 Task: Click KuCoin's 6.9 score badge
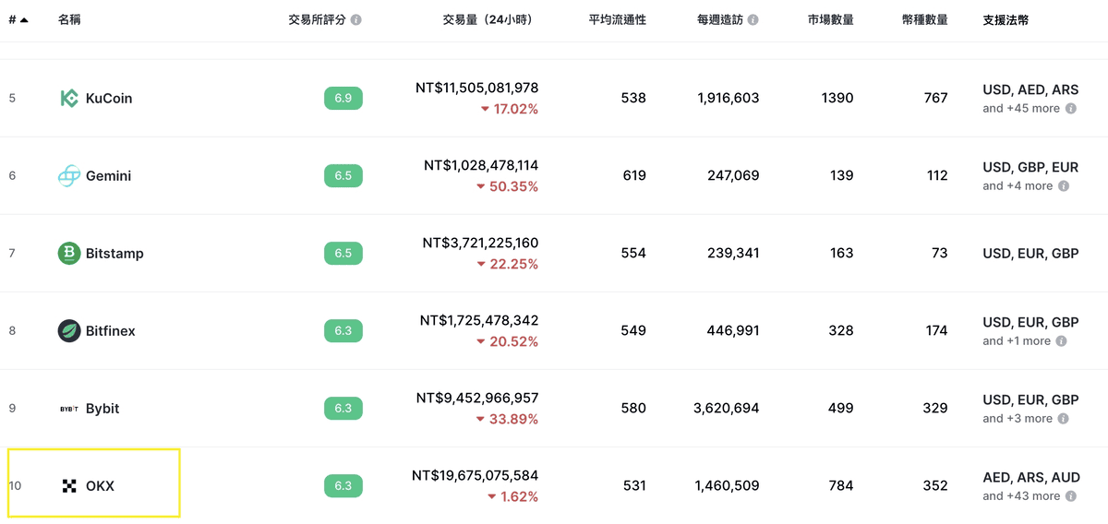click(x=343, y=98)
